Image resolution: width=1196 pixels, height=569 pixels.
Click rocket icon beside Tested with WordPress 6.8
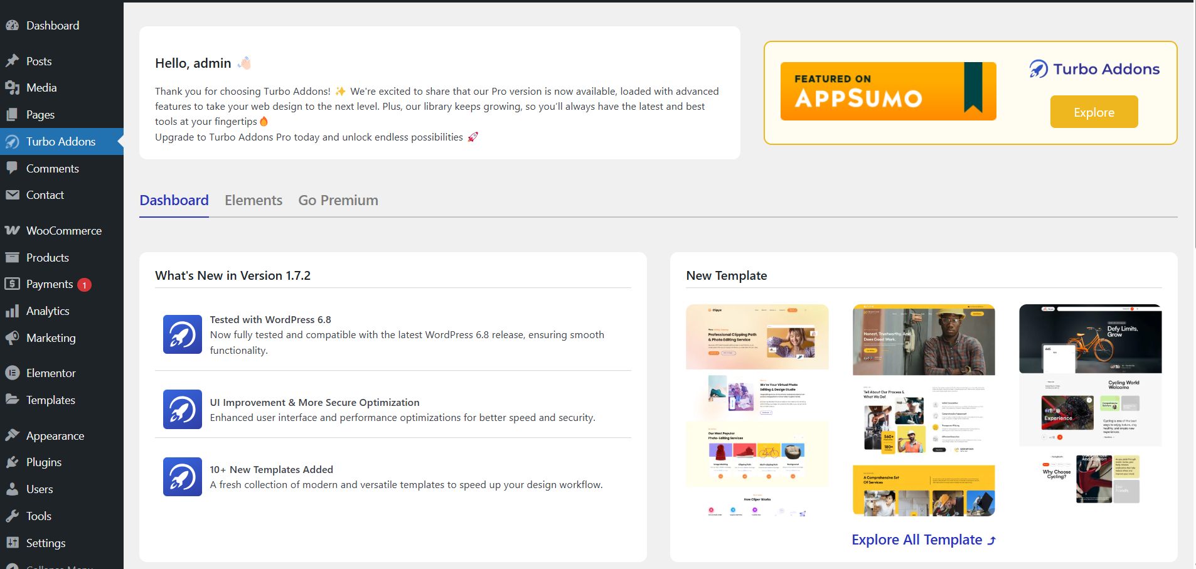tap(183, 334)
